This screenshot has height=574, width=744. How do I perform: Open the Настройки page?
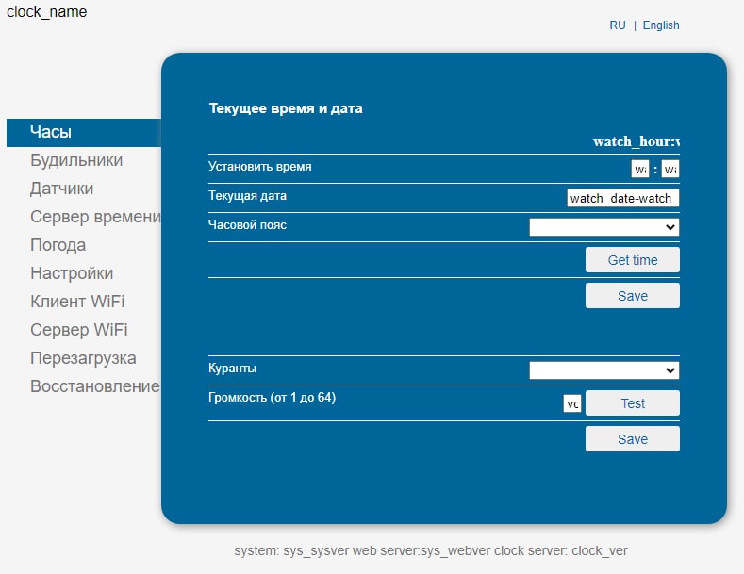(x=72, y=273)
